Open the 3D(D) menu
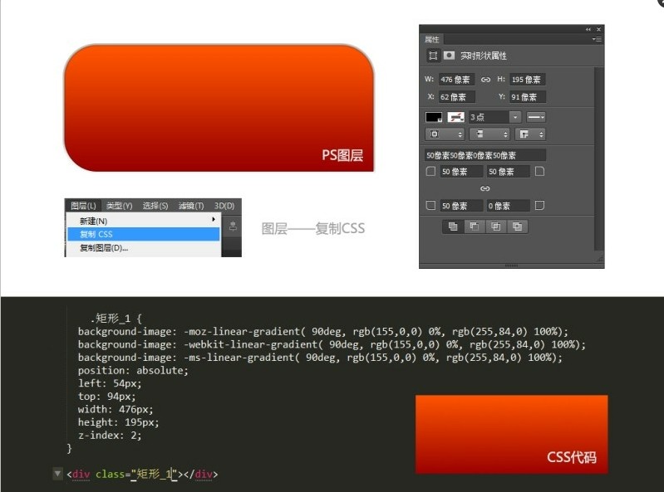 (224, 206)
